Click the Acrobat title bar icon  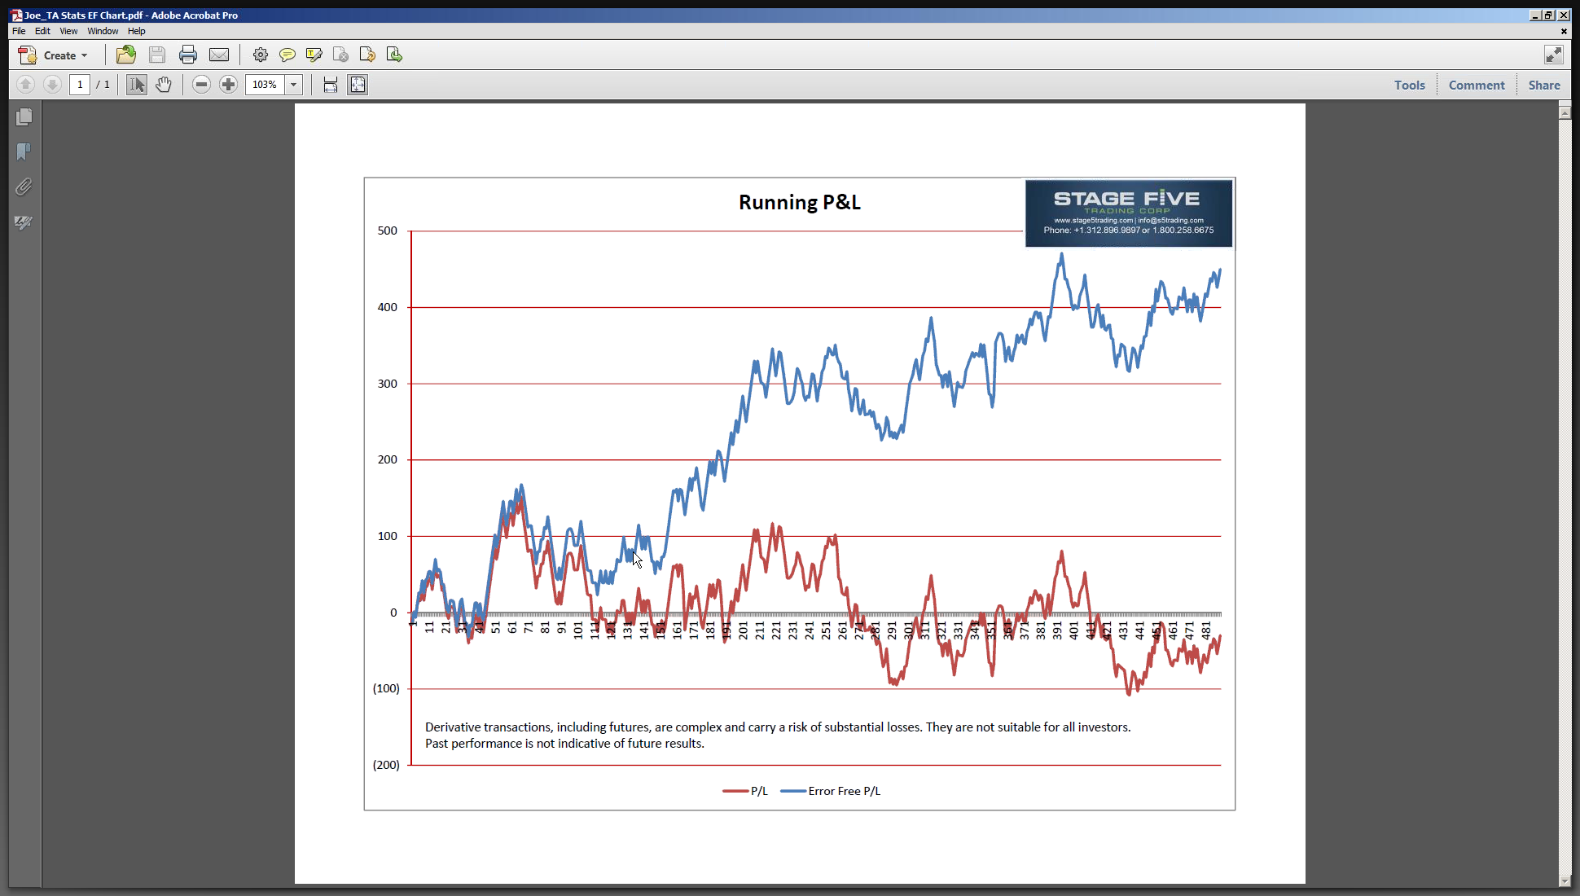point(16,15)
